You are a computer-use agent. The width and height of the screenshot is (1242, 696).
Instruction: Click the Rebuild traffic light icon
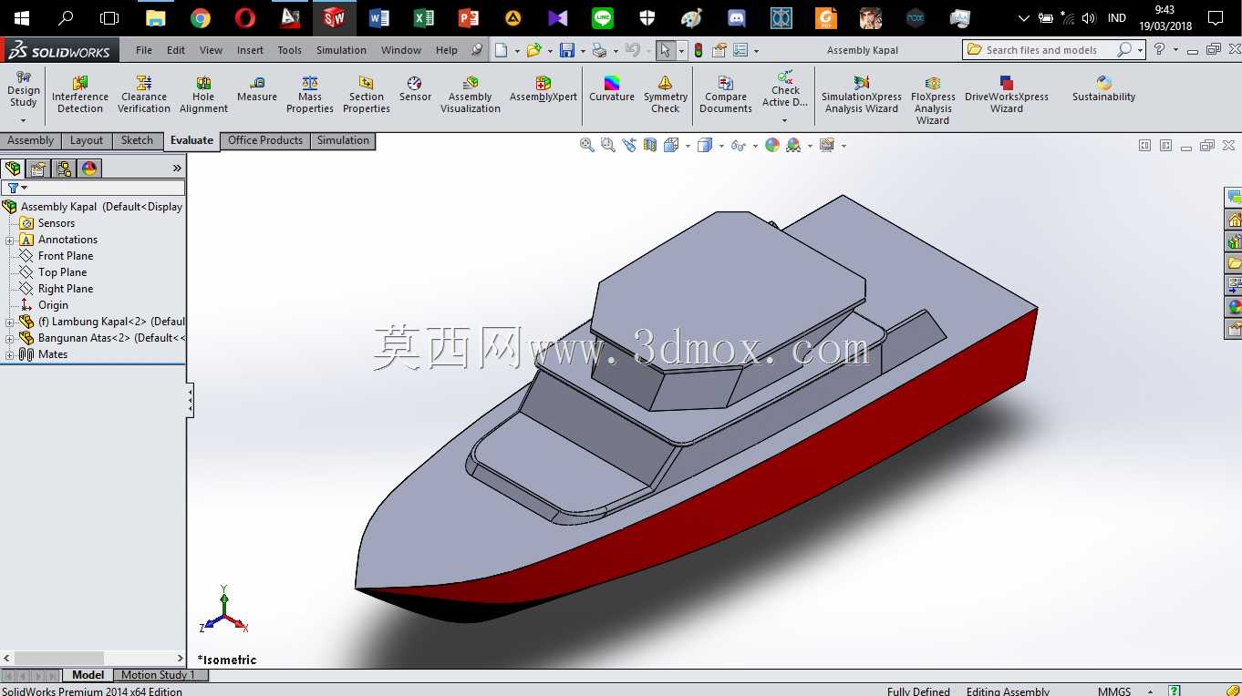tap(699, 50)
